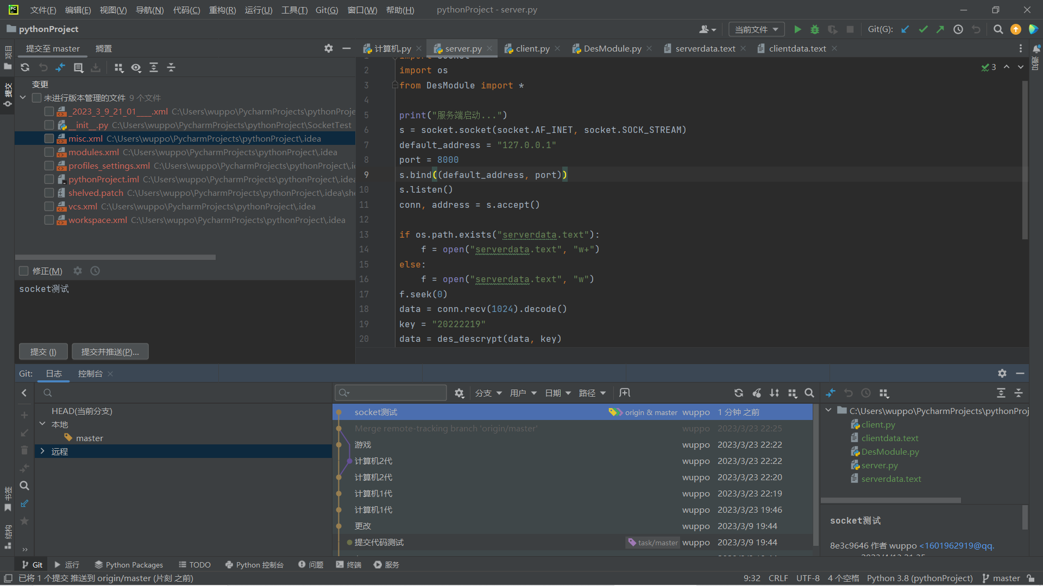Image resolution: width=1043 pixels, height=586 pixels.
Task: Enable the 修正(M) amend checkbox
Action: pos(24,271)
